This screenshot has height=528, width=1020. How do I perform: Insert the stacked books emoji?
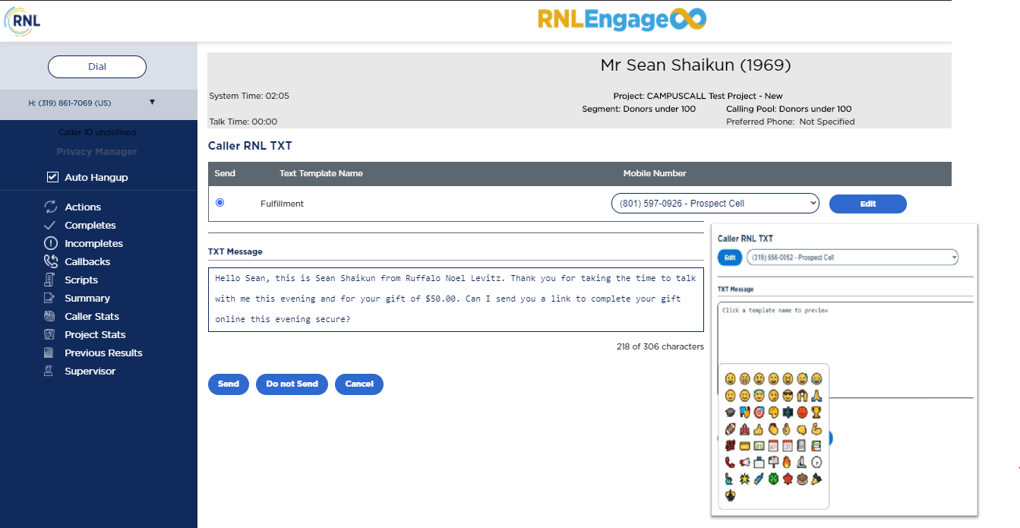coord(816,445)
